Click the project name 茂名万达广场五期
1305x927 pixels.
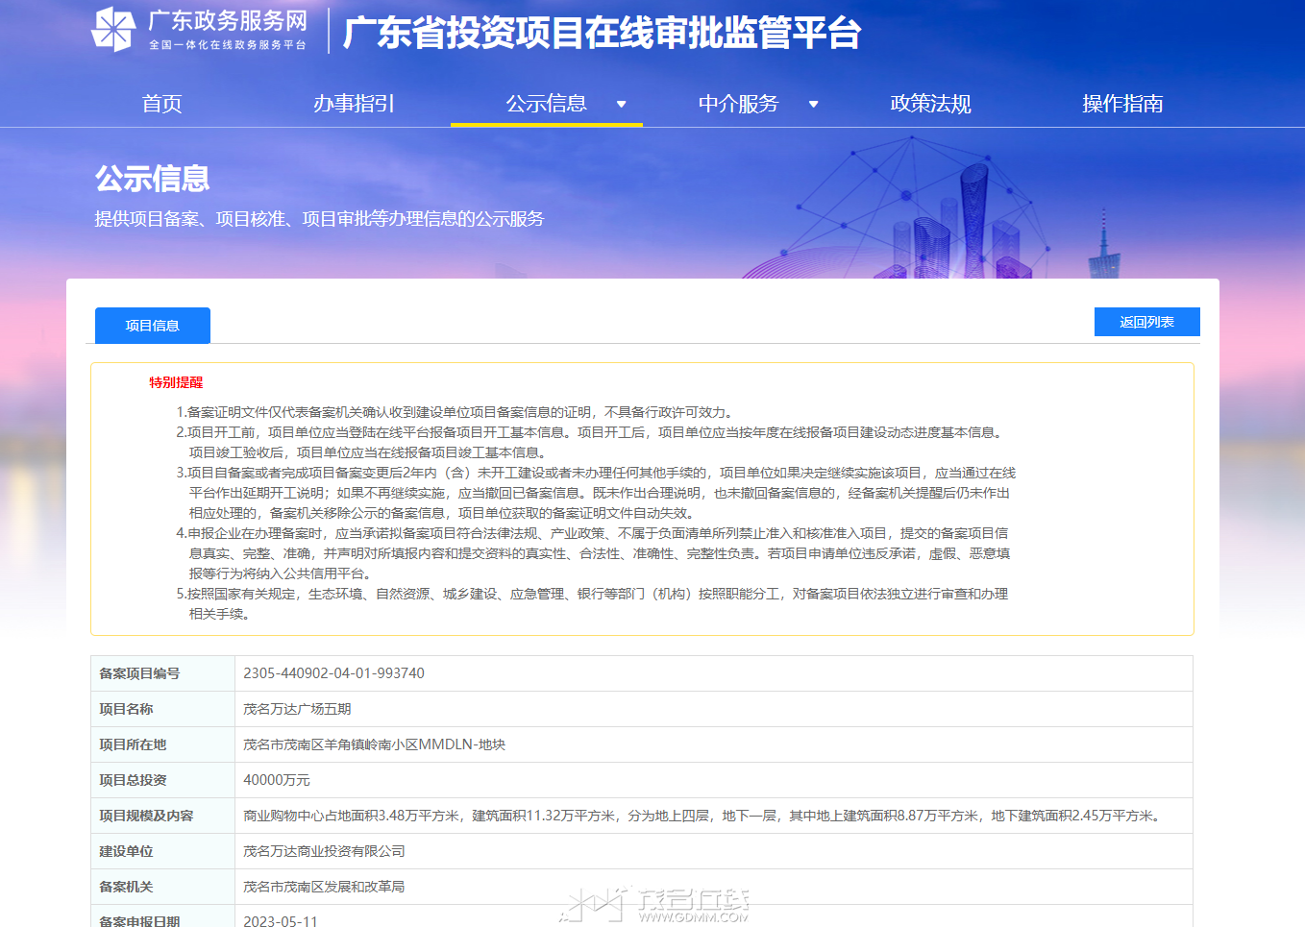(297, 709)
